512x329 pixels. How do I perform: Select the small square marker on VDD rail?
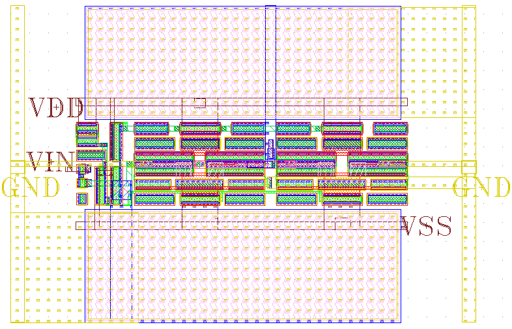[x=200, y=102]
